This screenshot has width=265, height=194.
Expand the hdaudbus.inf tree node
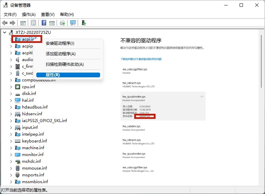[11, 107]
